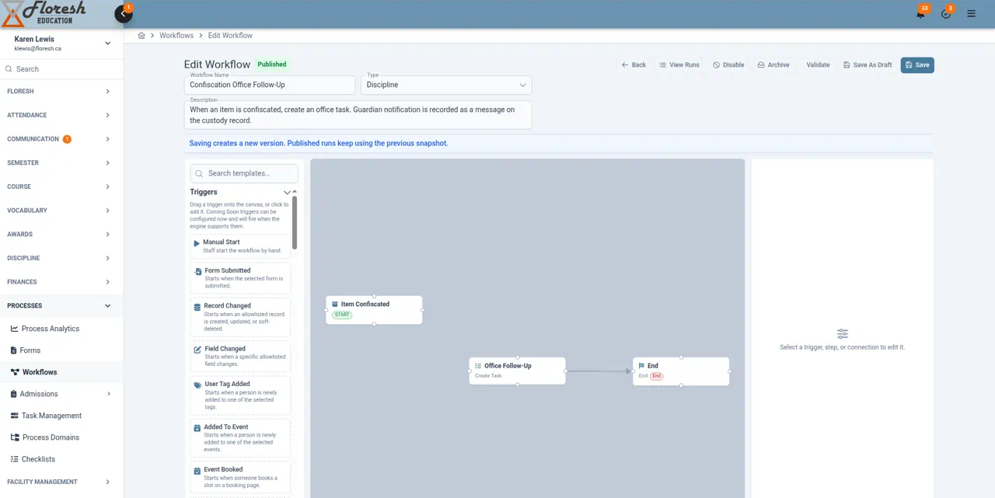Collapse the Triggers section
Image resolution: width=995 pixels, height=498 pixels.
coord(287,193)
